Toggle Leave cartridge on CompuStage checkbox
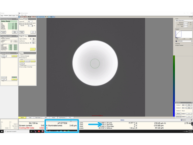This screenshot has height=145, width=193. coord(20,67)
